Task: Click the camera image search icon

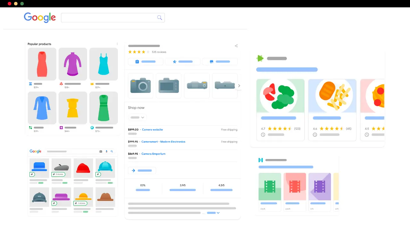Action: [101, 151]
